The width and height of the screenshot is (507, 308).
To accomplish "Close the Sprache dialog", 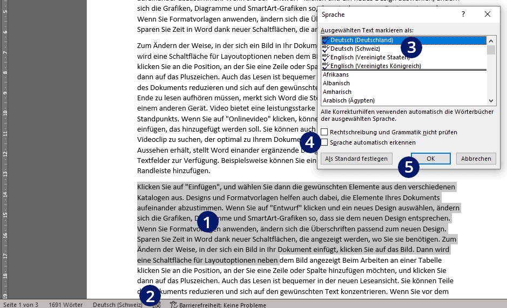I will tap(487, 14).
